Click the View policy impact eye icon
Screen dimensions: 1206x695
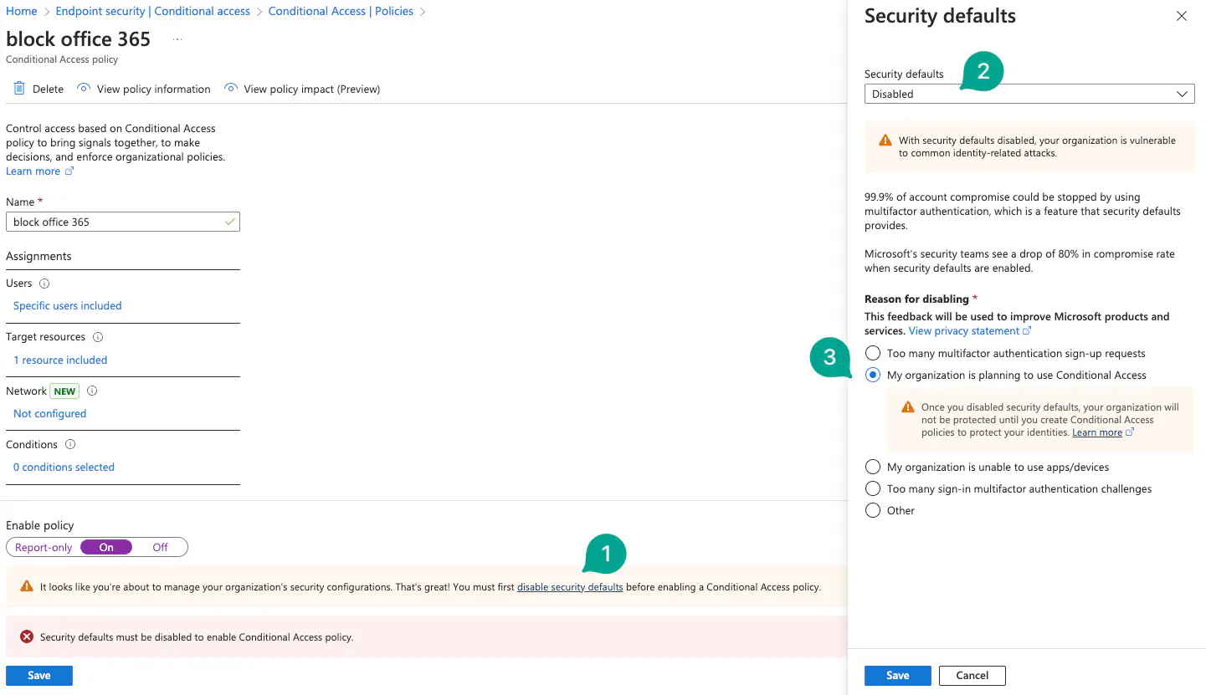(x=230, y=89)
